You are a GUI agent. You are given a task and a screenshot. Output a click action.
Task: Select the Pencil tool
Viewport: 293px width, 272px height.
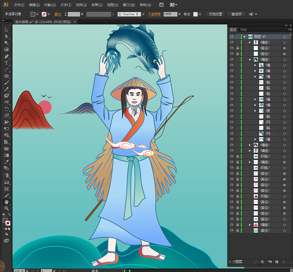[7, 89]
